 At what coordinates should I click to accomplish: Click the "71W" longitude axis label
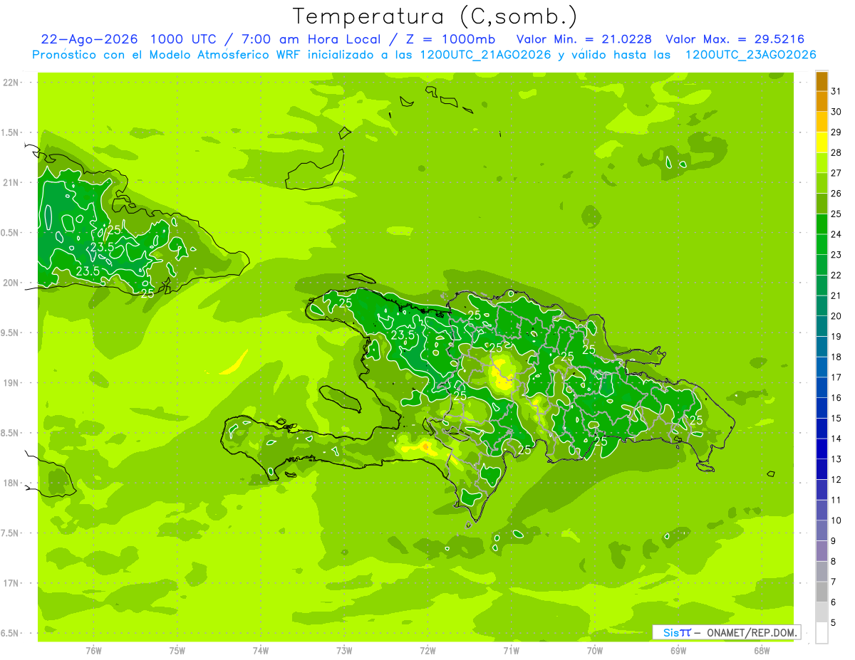coord(511,651)
